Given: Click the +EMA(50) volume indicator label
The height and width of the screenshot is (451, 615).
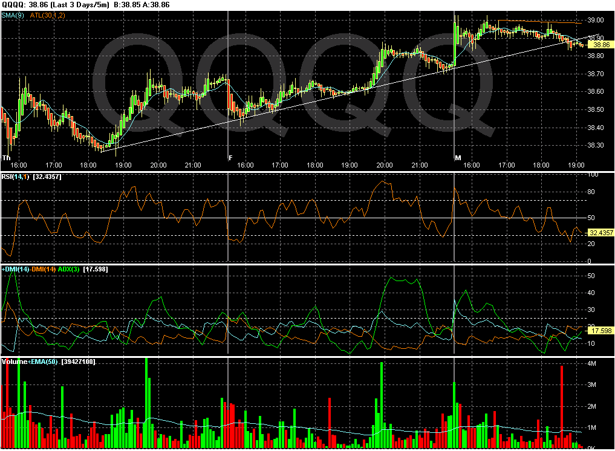Looking at the screenshot, I should [x=43, y=362].
